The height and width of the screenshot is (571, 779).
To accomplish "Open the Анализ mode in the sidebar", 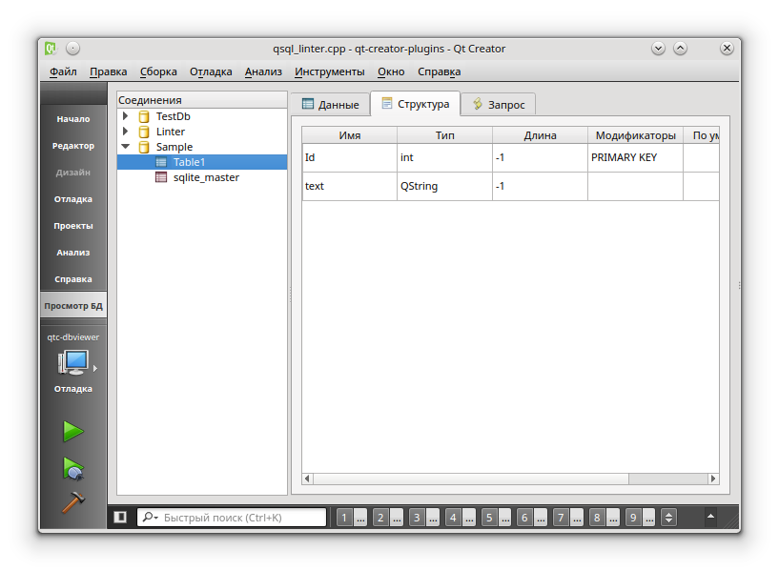I will [x=73, y=253].
